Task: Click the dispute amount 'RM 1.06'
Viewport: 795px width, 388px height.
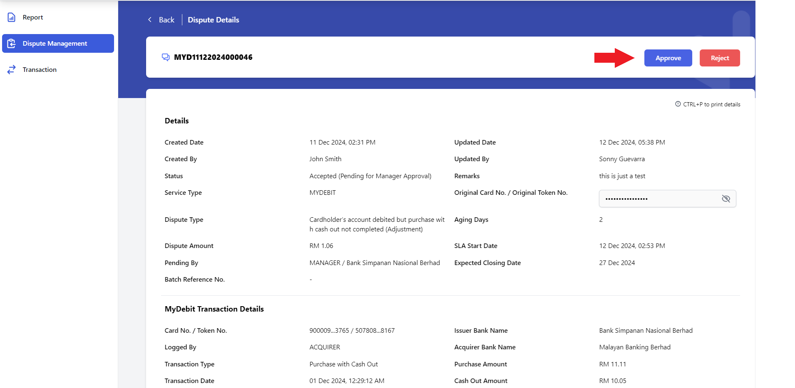Action: tap(321, 246)
